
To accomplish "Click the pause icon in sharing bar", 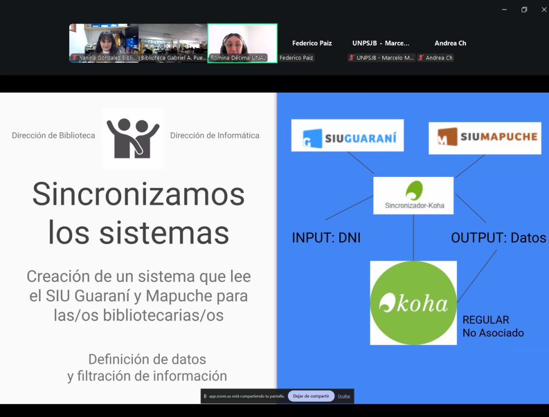I will (x=205, y=396).
